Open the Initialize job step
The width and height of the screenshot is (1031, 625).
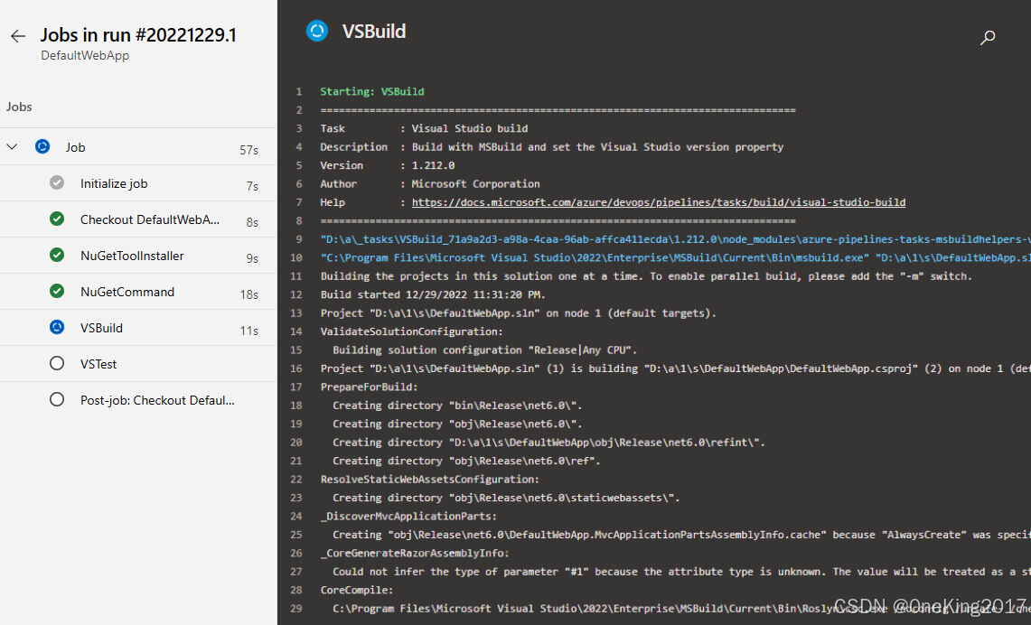coord(138,182)
